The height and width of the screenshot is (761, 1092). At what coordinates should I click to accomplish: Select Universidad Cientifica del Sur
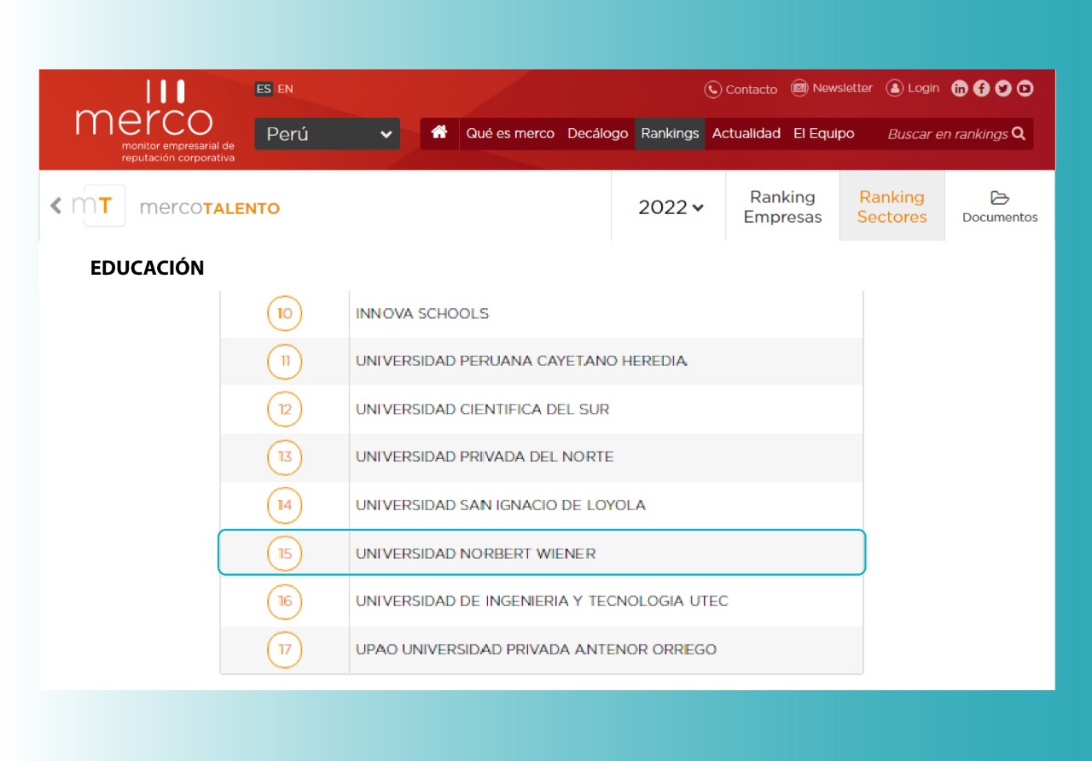coord(542,410)
